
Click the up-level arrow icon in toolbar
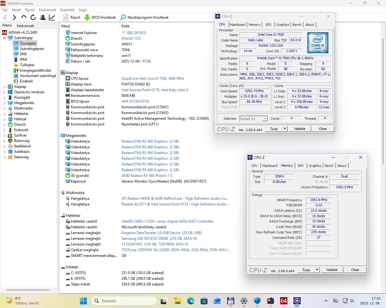click(24, 17)
